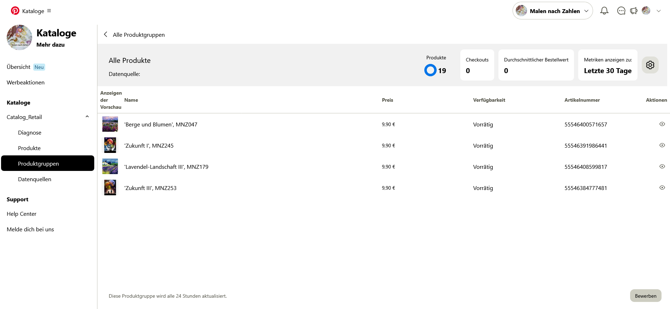Click article number 55546408599817
This screenshot has height=309, width=670.
coord(586,167)
